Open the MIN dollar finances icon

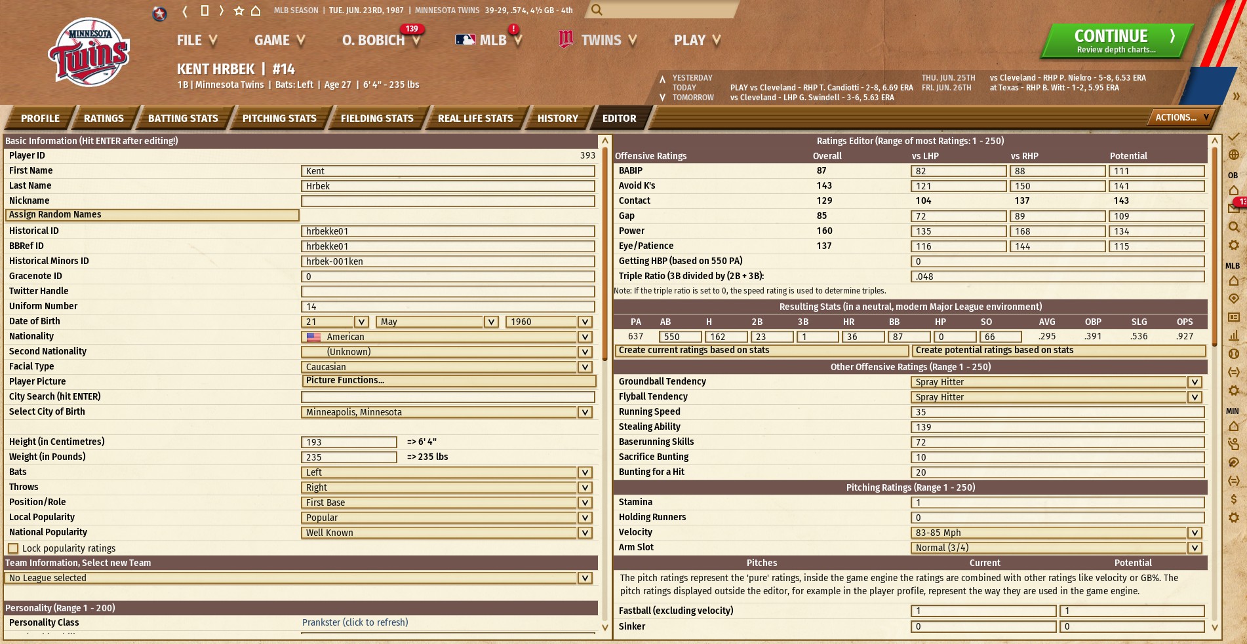tap(1233, 499)
